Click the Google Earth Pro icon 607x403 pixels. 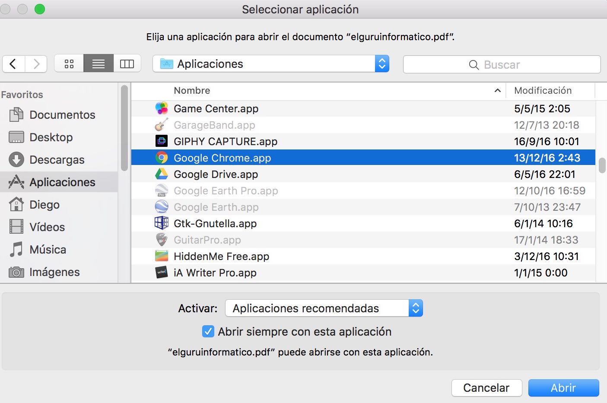tap(162, 190)
